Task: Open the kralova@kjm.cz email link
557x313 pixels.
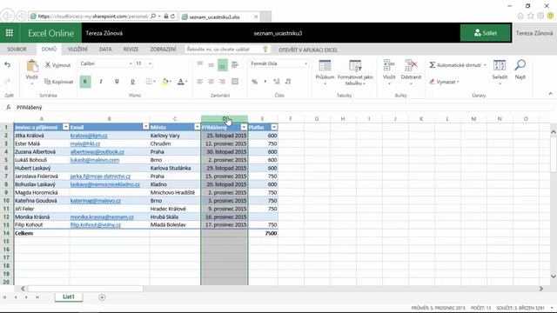Action: coord(89,136)
